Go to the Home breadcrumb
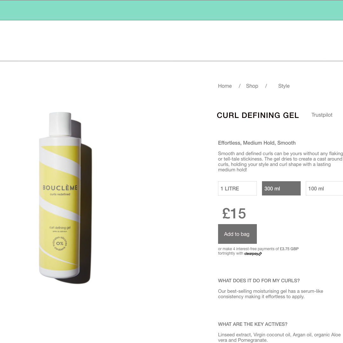 [x=225, y=86]
